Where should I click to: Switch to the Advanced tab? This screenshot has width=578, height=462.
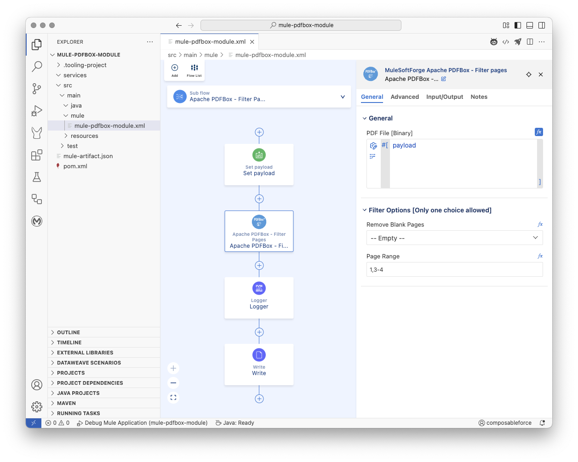pos(405,97)
